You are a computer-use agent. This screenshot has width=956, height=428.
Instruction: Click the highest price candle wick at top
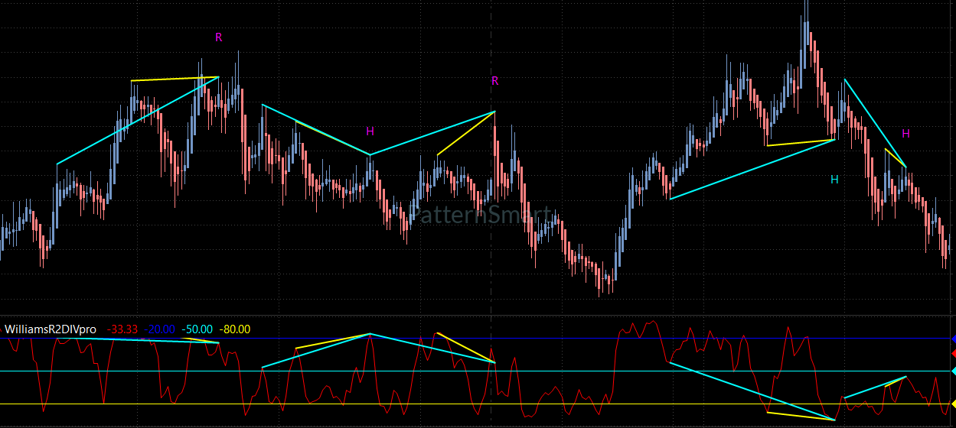806,9
